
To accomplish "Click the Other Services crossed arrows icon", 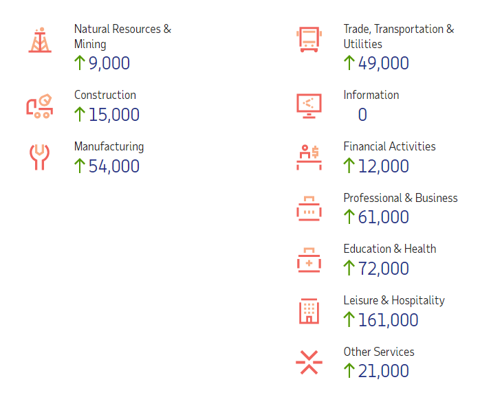I will pyautogui.click(x=309, y=363).
